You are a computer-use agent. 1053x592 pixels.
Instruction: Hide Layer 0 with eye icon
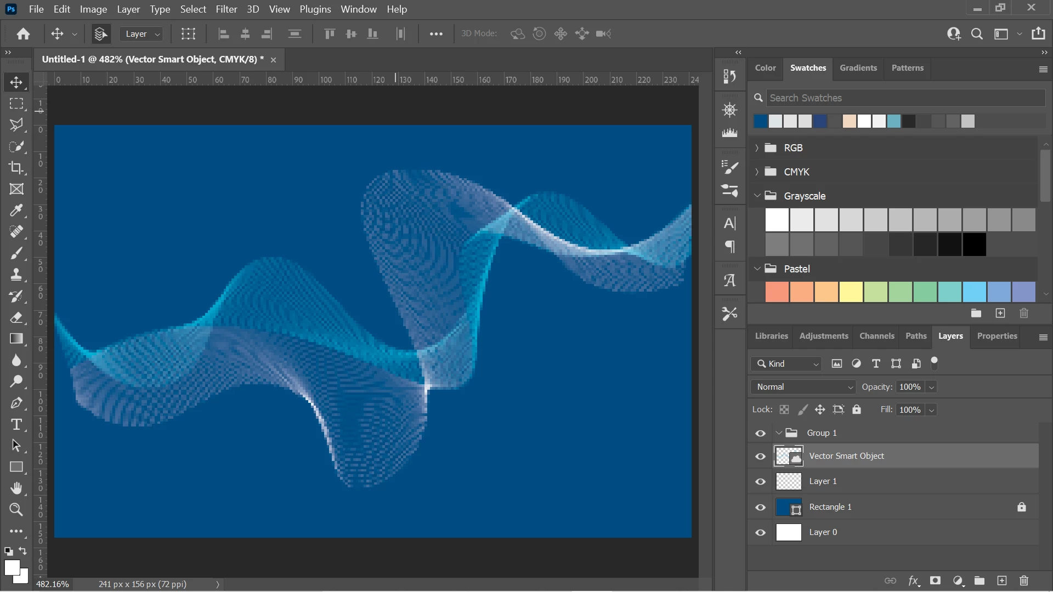click(x=760, y=532)
